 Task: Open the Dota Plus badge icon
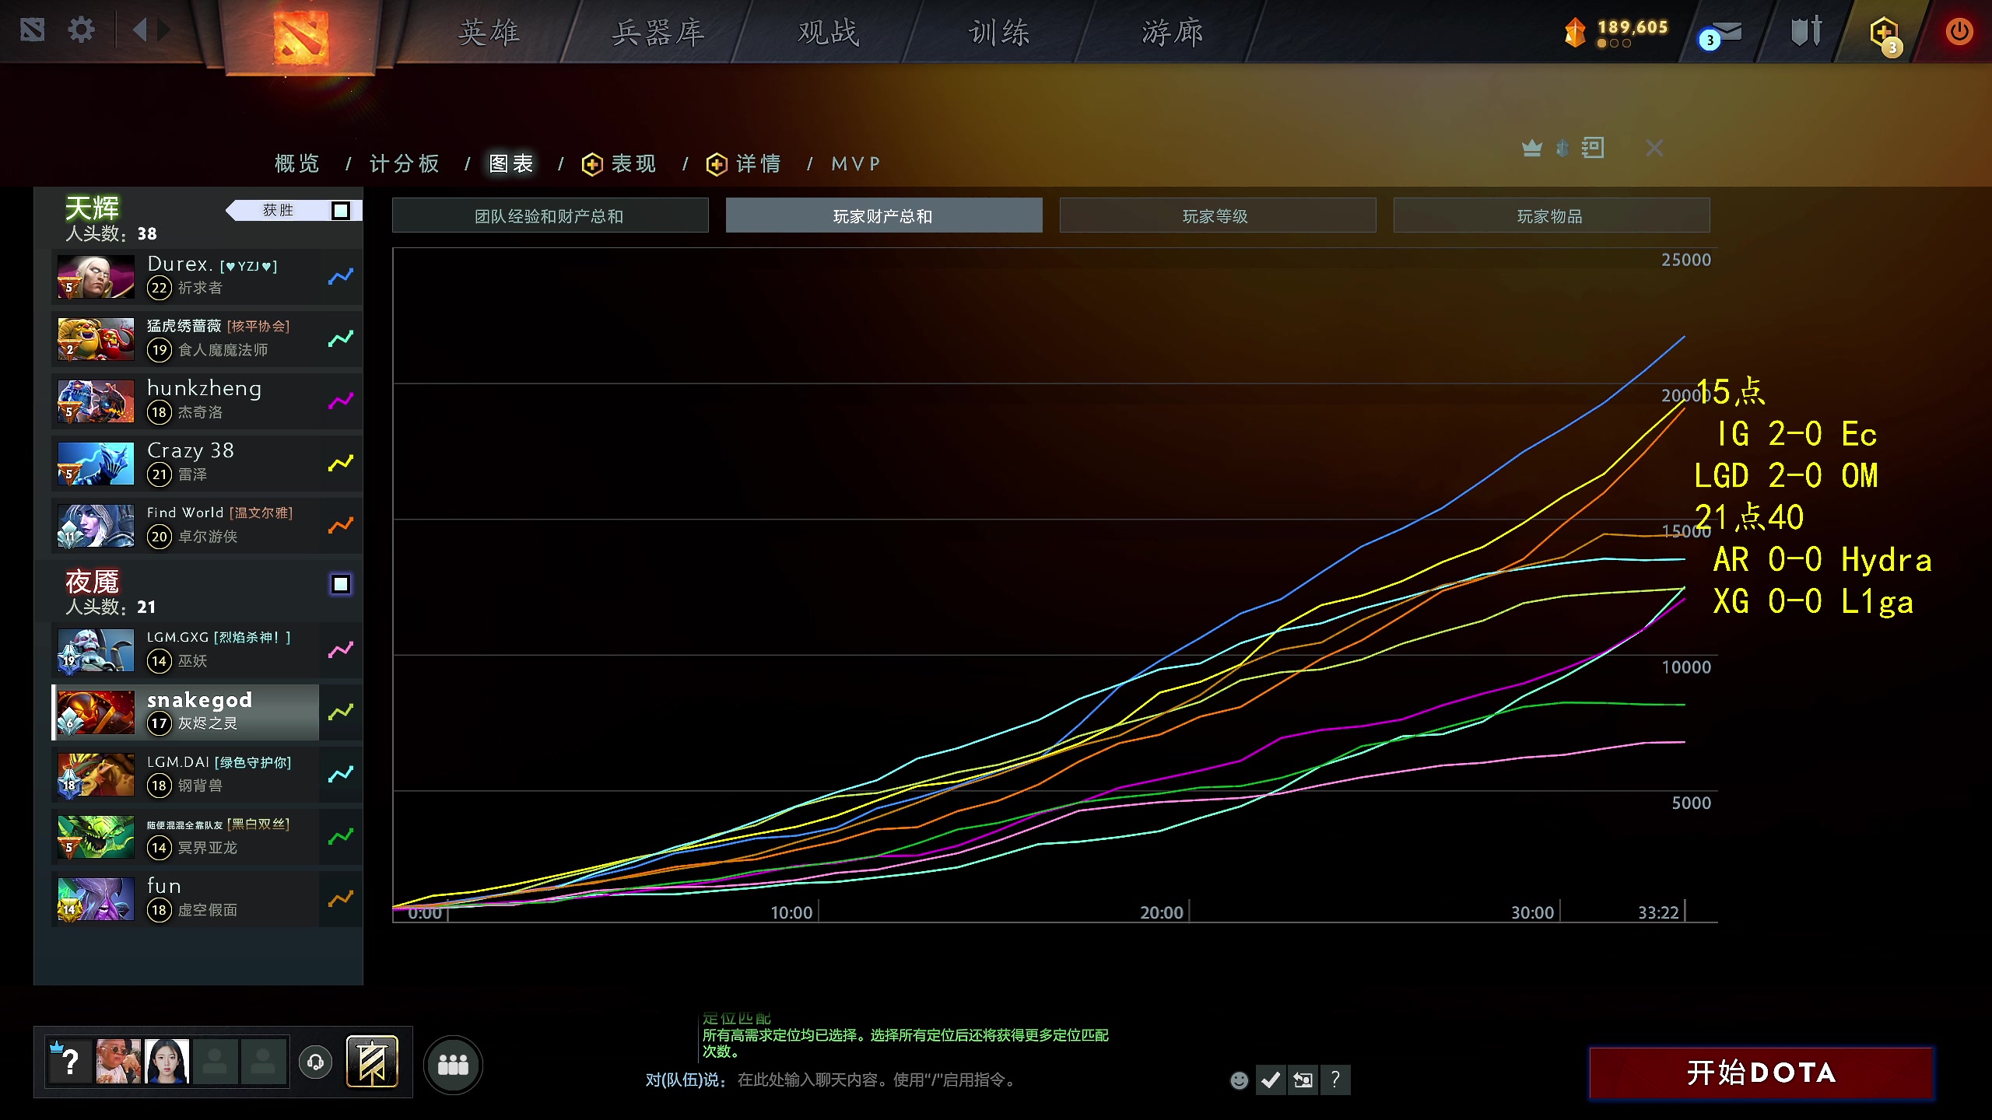(x=1885, y=35)
